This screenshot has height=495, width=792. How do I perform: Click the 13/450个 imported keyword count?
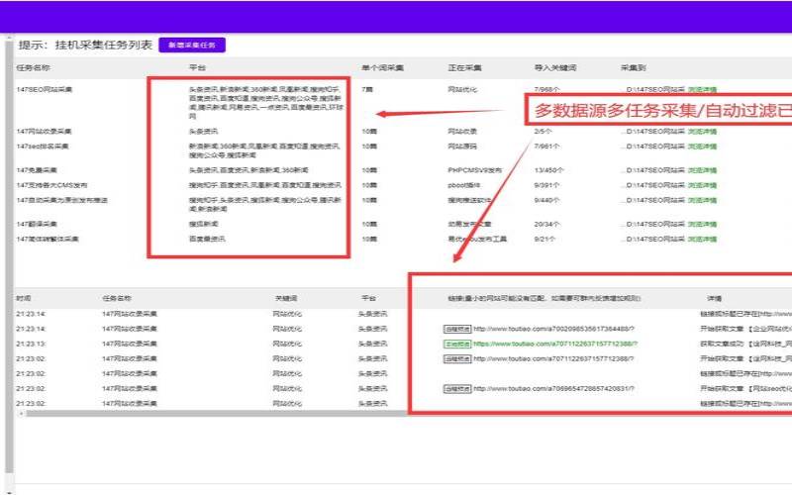click(x=549, y=170)
